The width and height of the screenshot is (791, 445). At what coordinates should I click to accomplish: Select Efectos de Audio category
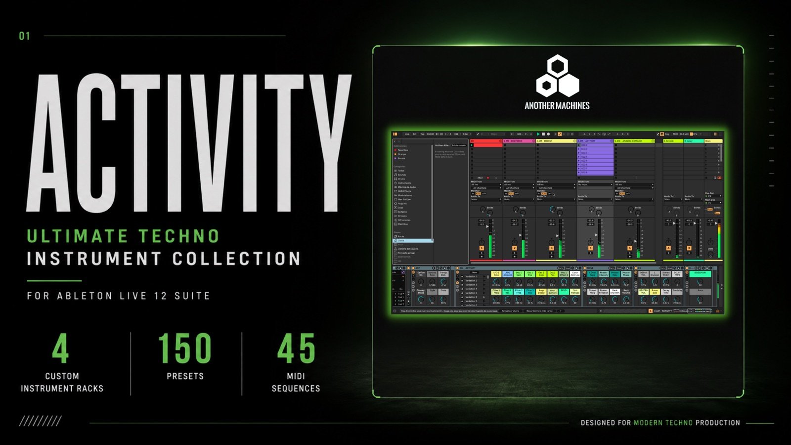click(405, 187)
